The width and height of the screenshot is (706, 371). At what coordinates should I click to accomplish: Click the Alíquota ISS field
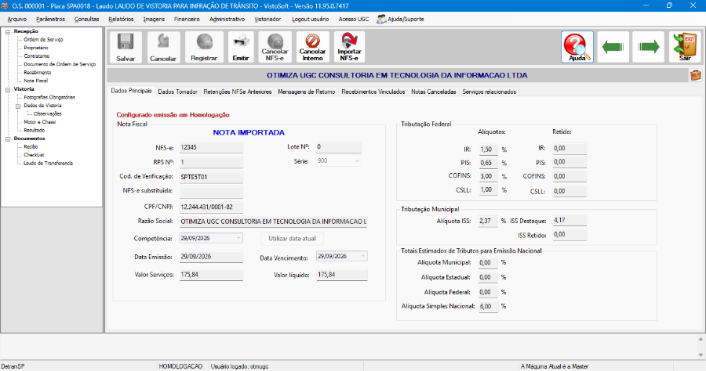point(488,221)
